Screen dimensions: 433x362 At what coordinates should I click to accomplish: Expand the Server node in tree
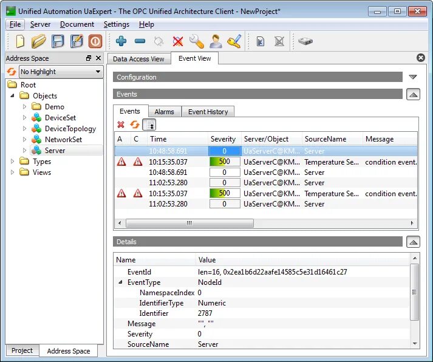[x=24, y=151]
